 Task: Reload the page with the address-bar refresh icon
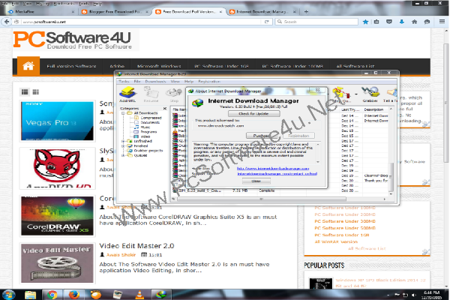click(x=266, y=22)
